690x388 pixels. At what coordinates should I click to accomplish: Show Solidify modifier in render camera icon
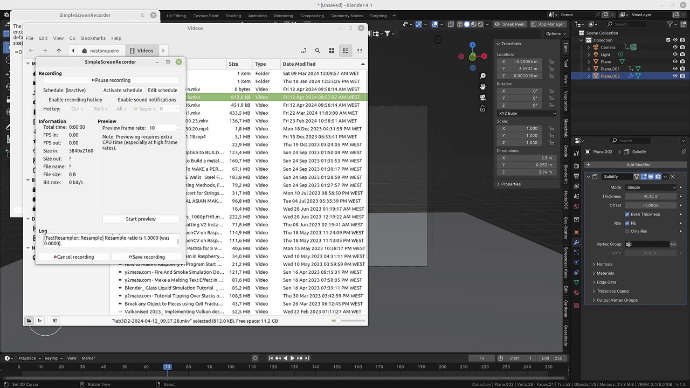pos(658,177)
